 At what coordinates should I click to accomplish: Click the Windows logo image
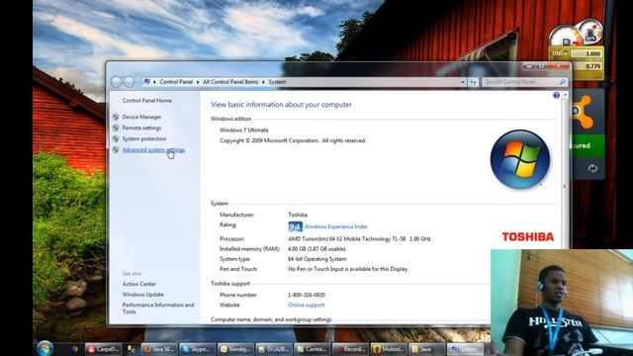tap(520, 159)
